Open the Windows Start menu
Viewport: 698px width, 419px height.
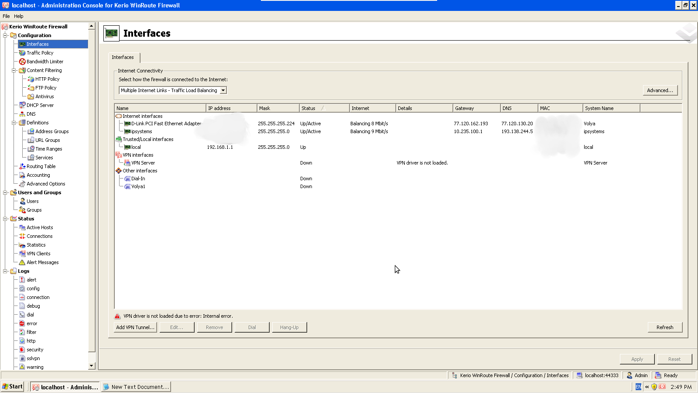coord(12,387)
